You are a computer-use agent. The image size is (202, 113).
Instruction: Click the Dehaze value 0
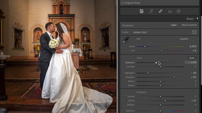pyautogui.click(x=196, y=105)
